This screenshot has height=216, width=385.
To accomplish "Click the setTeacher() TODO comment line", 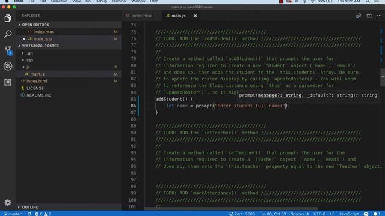I will (x=258, y=133).
